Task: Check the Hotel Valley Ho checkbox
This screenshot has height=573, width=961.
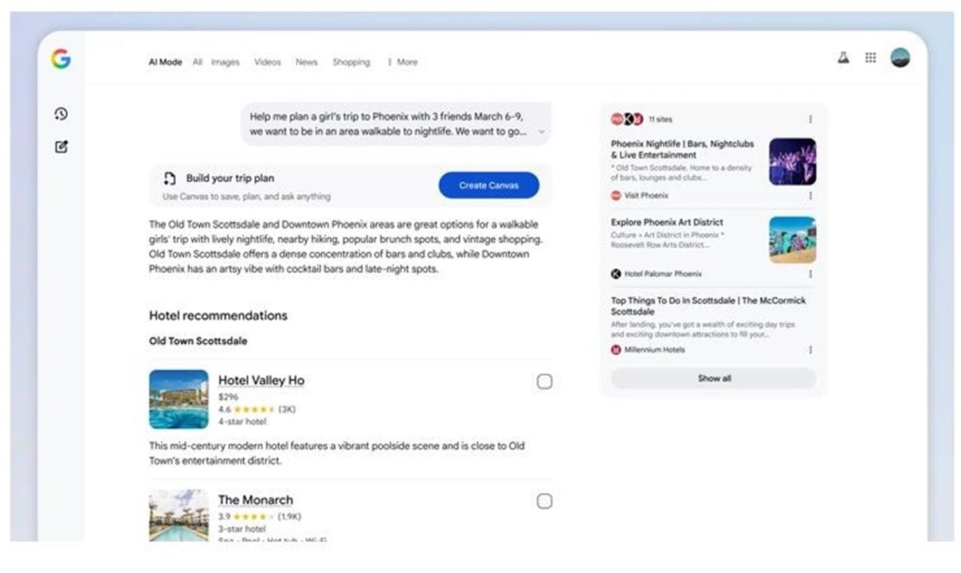Action: (x=544, y=382)
